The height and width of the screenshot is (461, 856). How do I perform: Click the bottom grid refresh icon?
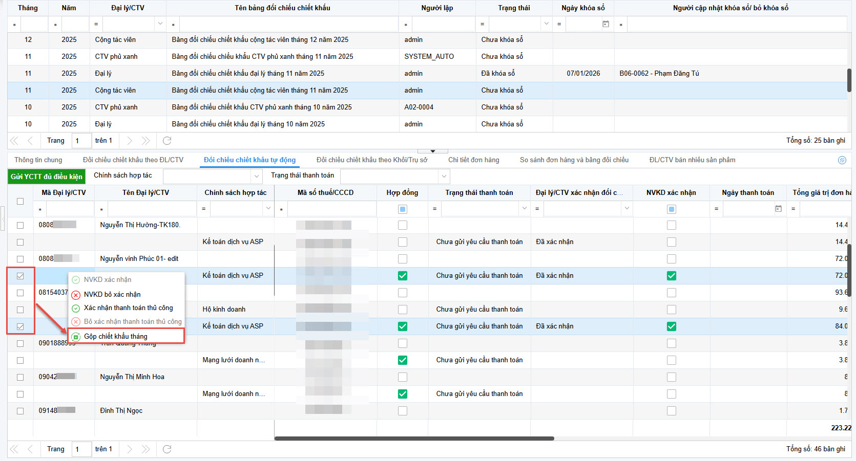coord(167,449)
